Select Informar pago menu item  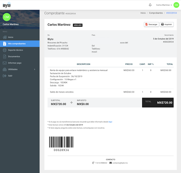point(20,63)
